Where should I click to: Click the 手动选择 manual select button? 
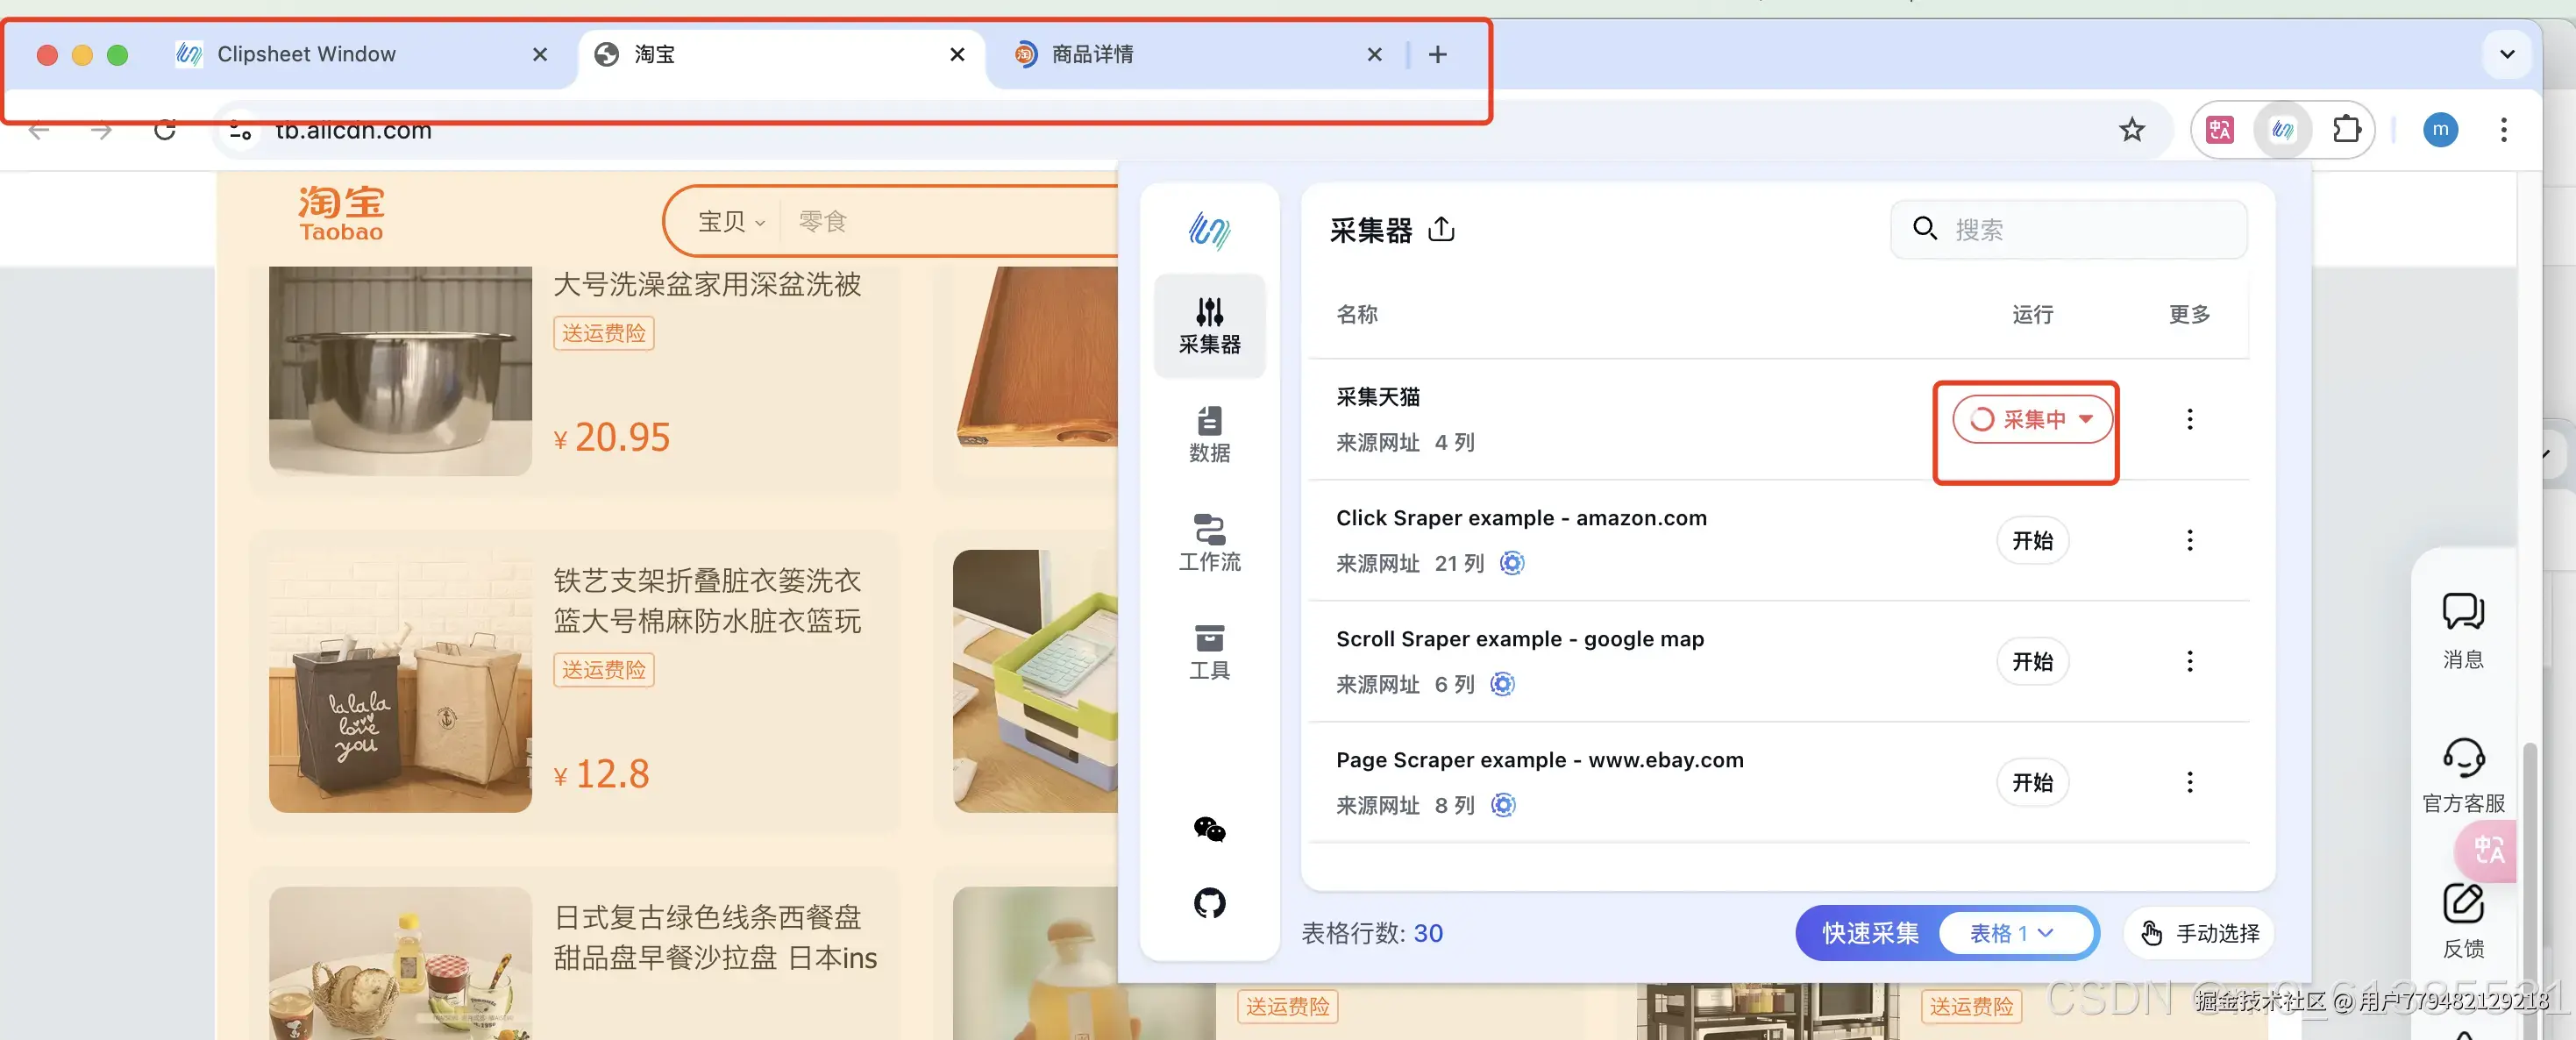(x=2199, y=933)
